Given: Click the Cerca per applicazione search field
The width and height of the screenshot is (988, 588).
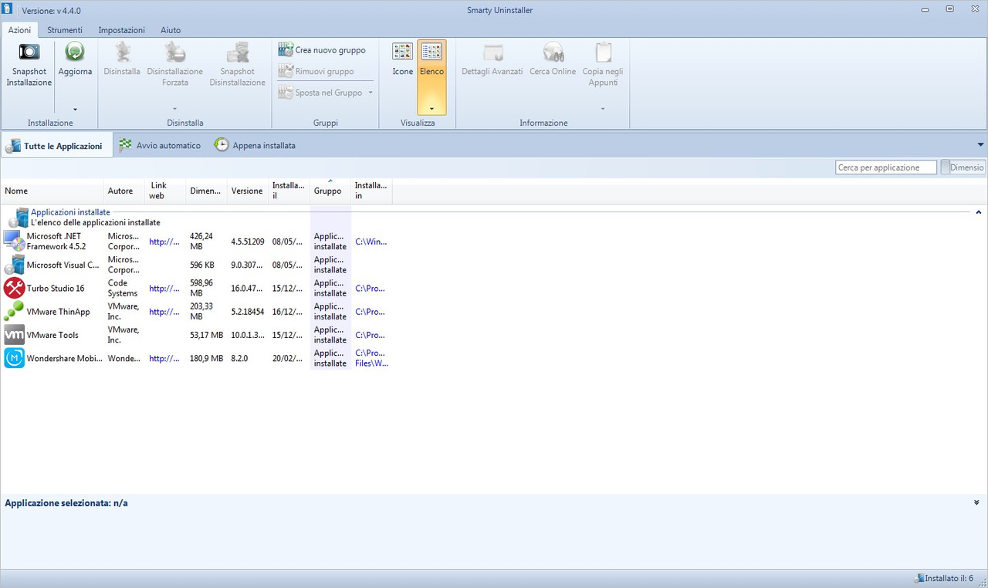Looking at the screenshot, I should pos(886,167).
